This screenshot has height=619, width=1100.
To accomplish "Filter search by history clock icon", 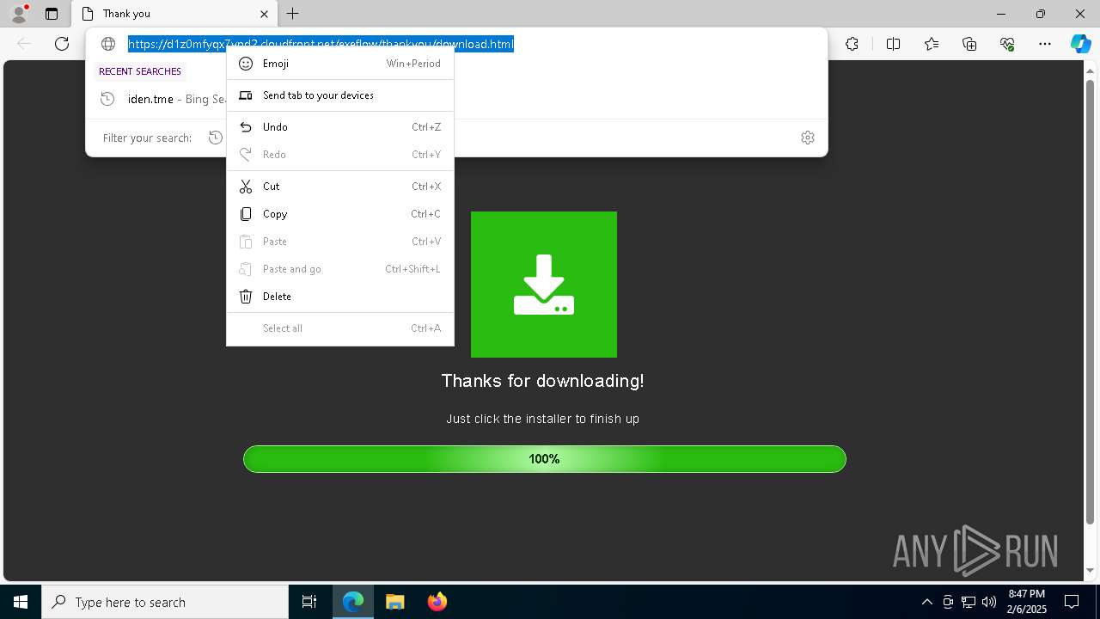I will click(x=216, y=138).
